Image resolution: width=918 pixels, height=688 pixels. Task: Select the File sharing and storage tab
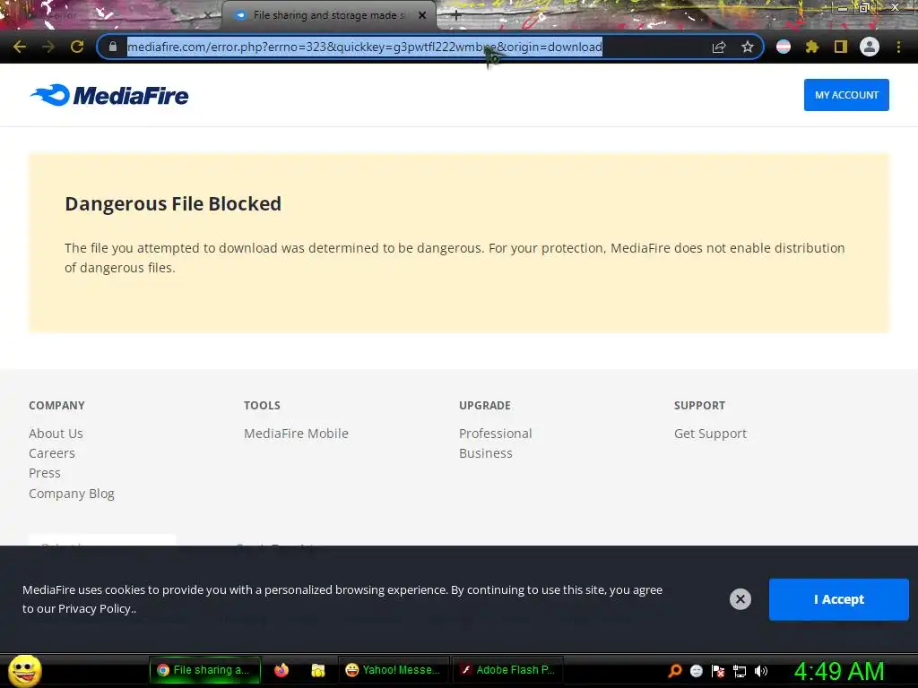tap(328, 15)
